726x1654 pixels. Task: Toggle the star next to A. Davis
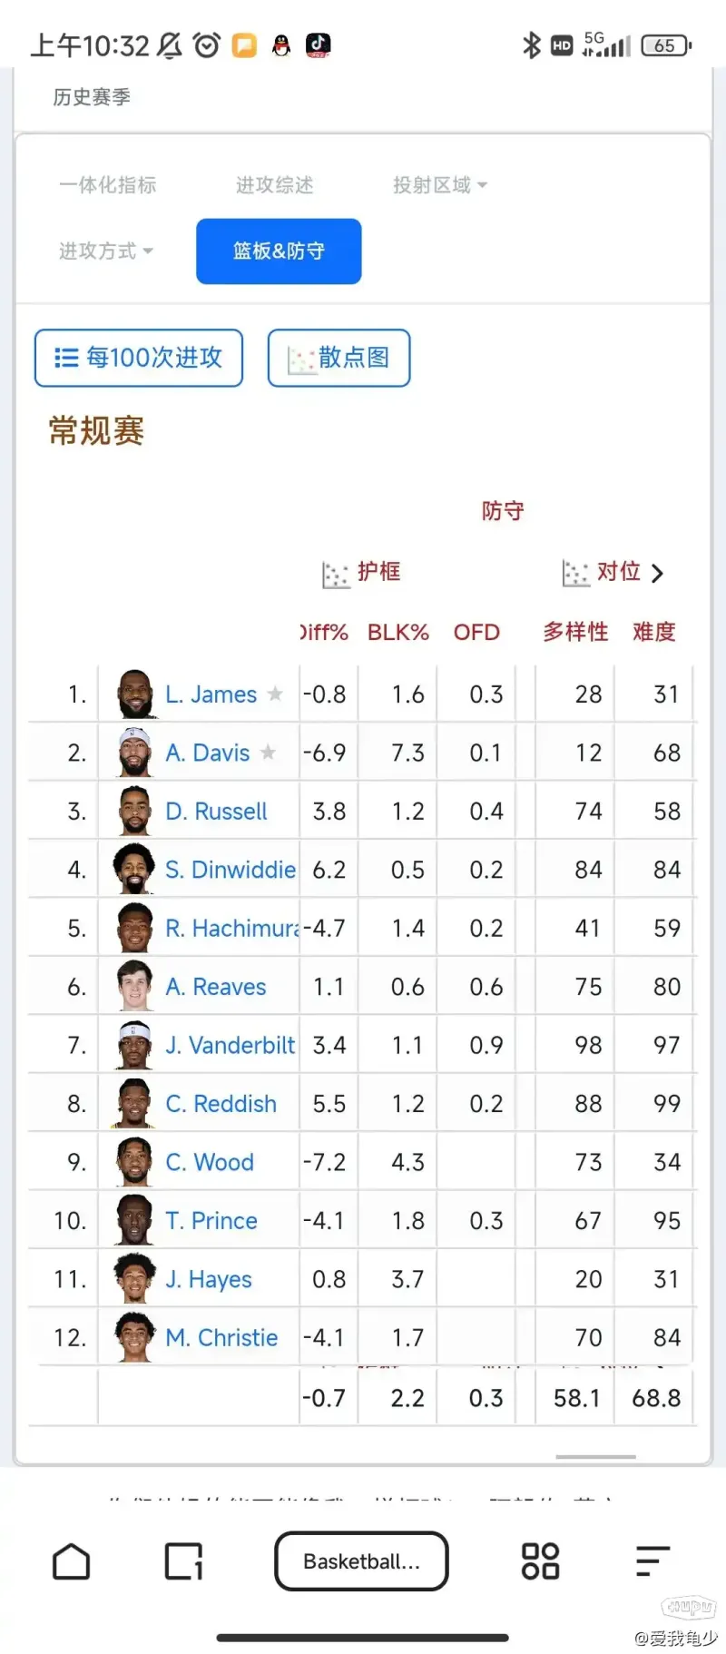click(268, 752)
